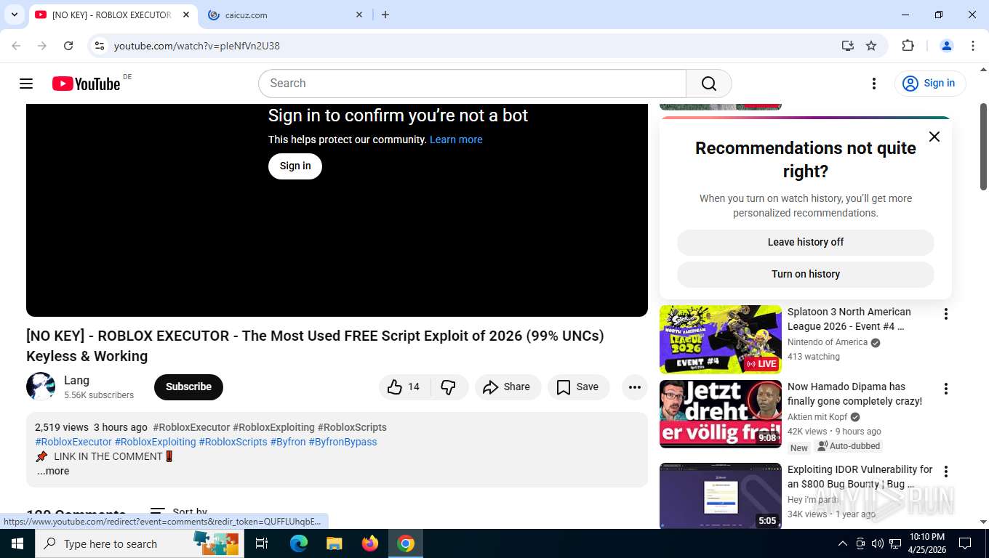This screenshot has height=558, width=989.
Task: Open the YouTube guide hamburger menu
Action: click(26, 84)
